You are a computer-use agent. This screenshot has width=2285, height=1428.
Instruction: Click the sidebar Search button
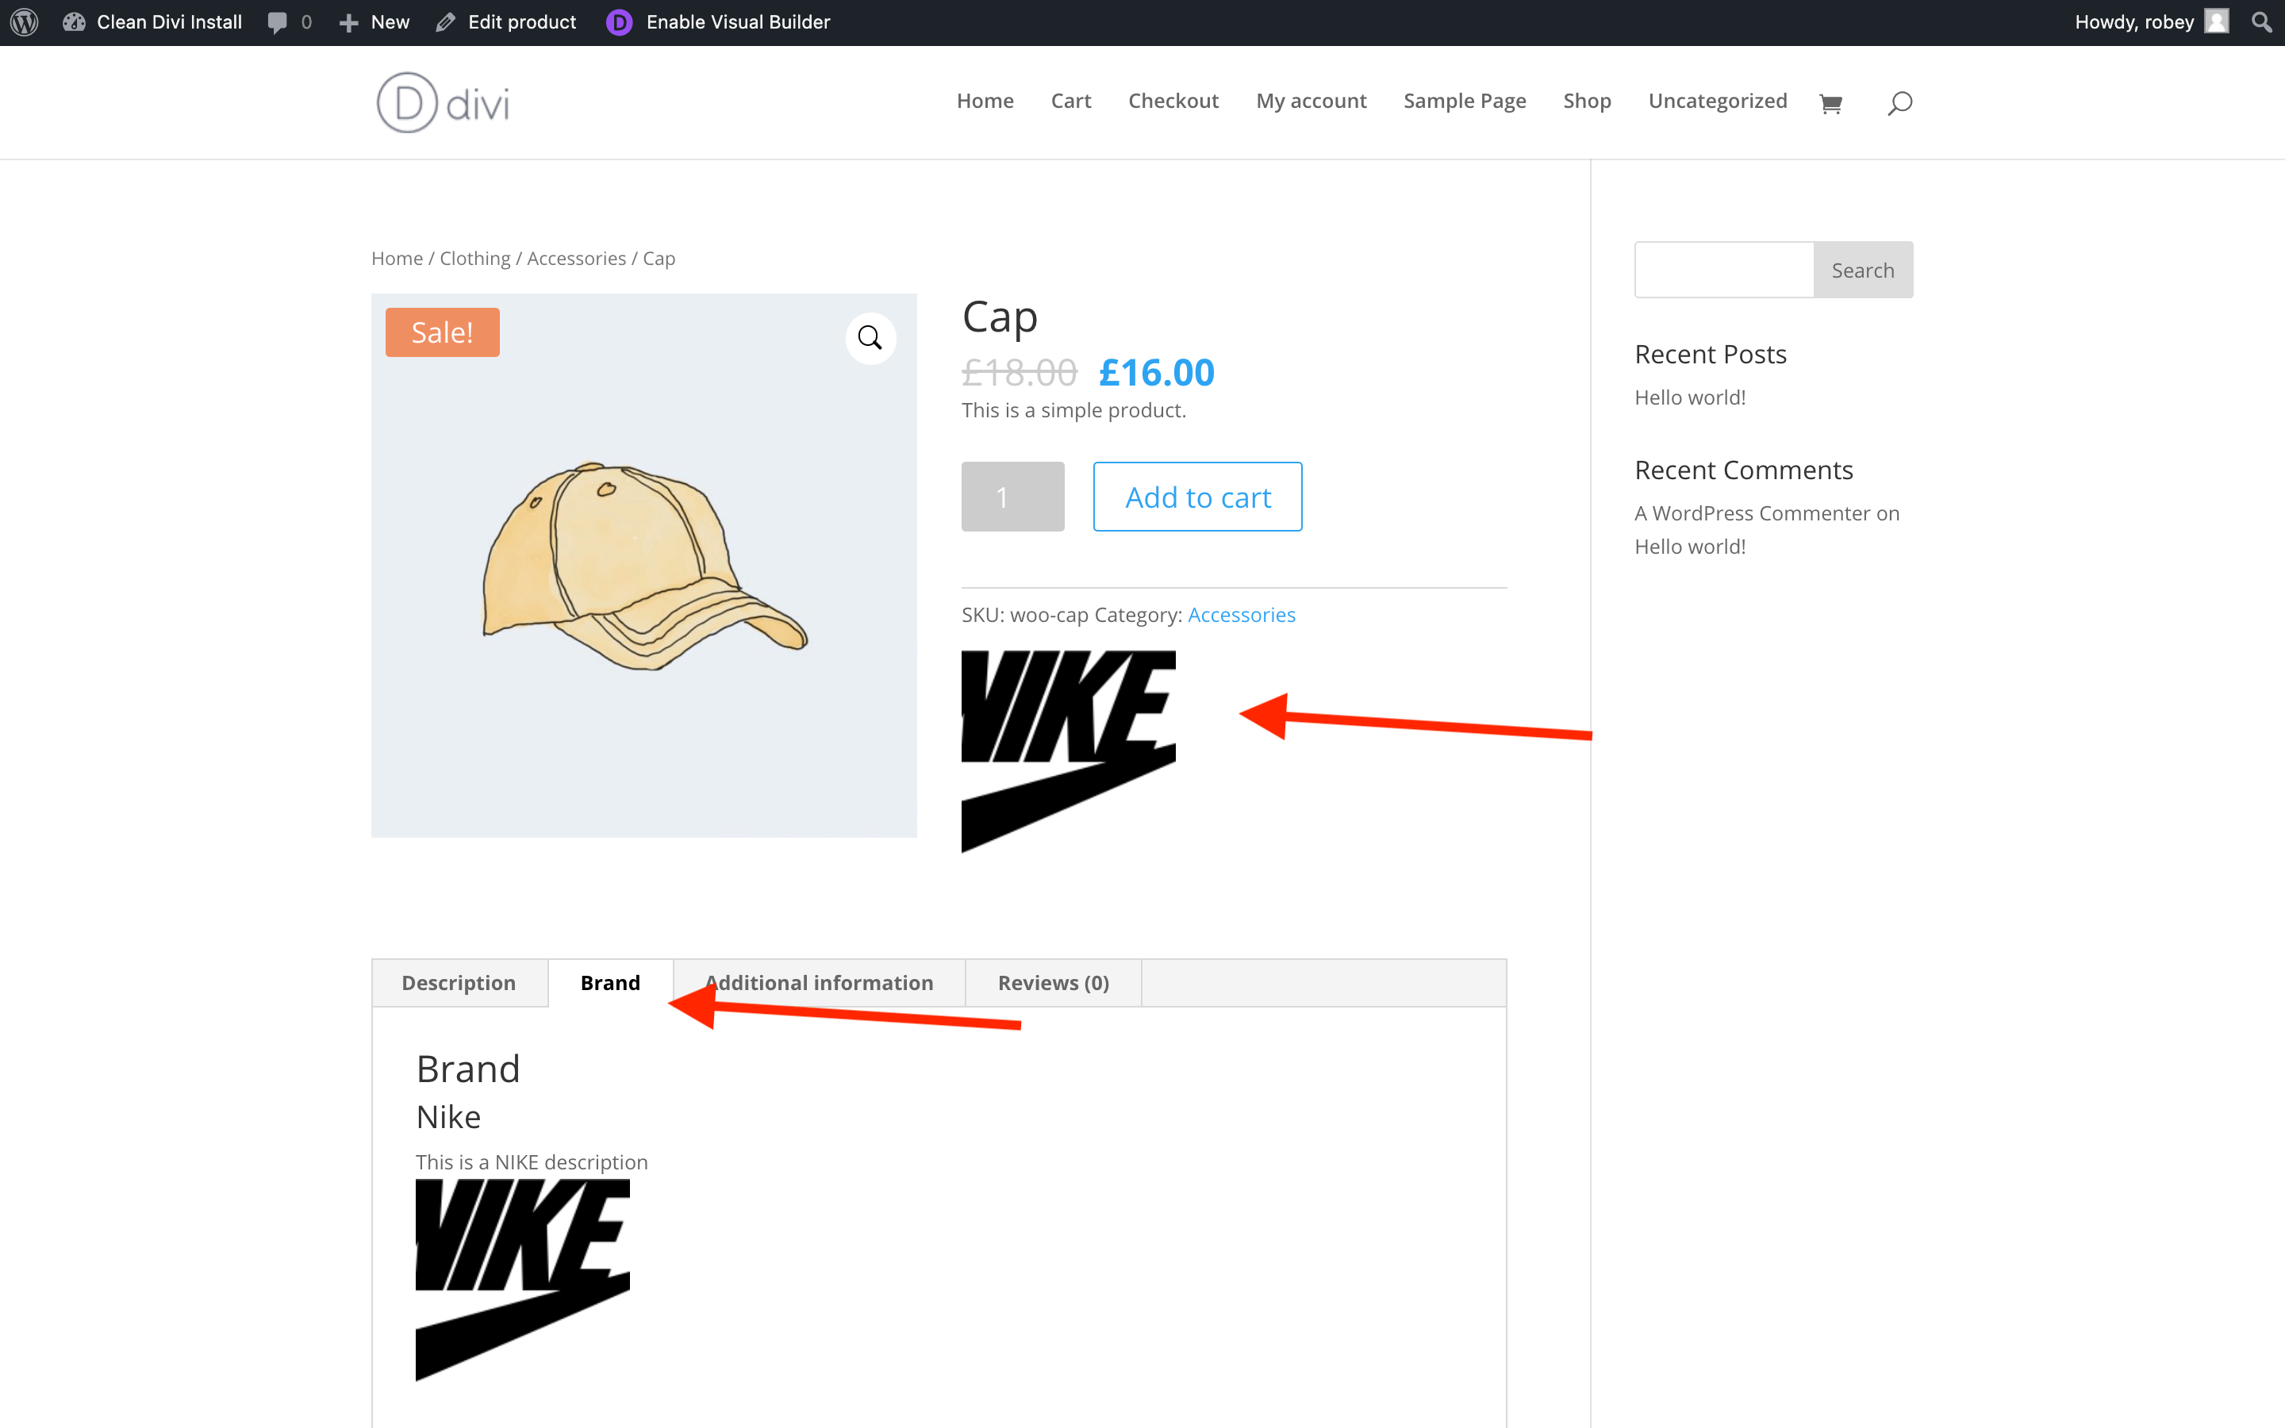coord(1863,270)
